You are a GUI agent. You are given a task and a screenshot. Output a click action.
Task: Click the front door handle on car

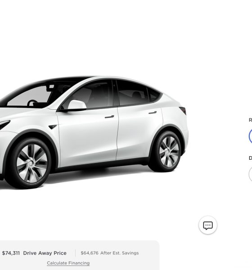click(x=109, y=117)
